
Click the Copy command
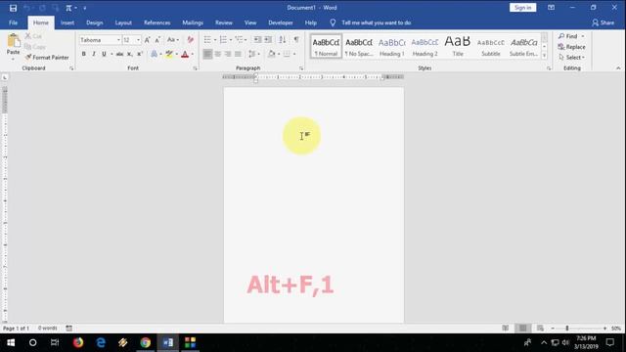click(x=35, y=47)
